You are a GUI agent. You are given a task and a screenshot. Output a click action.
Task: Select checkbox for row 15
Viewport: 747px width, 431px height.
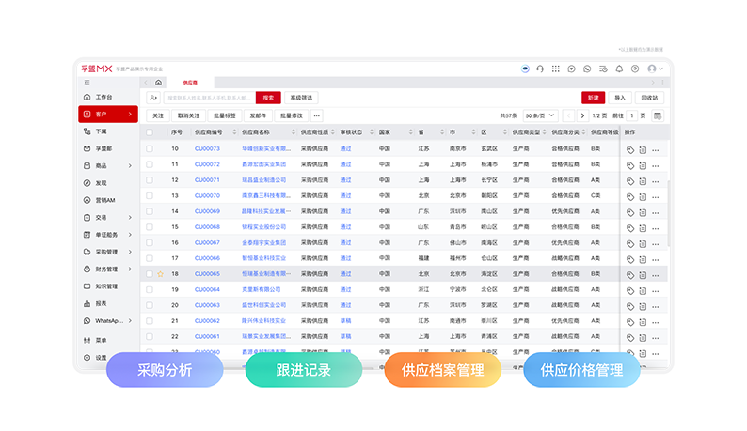click(150, 227)
